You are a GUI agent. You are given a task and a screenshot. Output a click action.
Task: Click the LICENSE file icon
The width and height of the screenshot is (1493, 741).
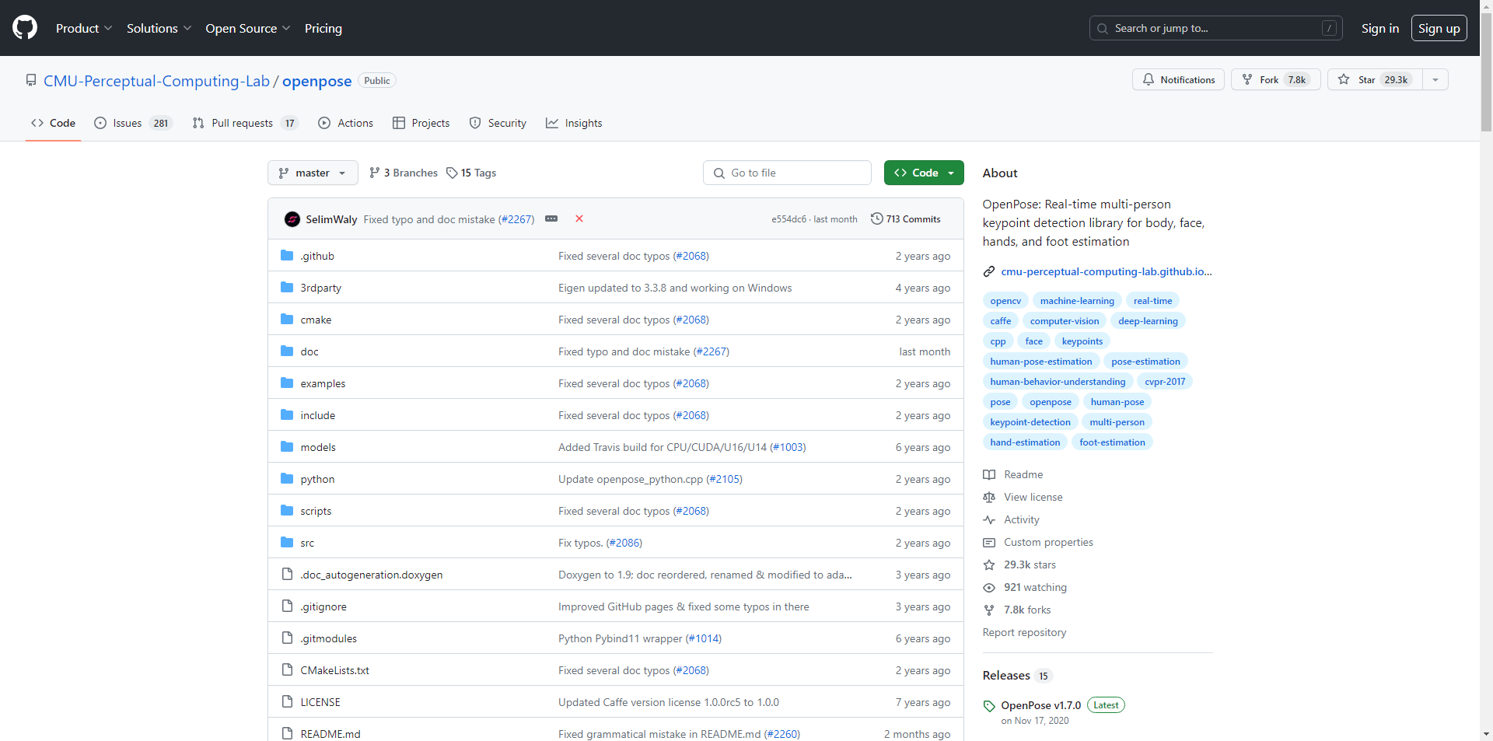coord(287,701)
